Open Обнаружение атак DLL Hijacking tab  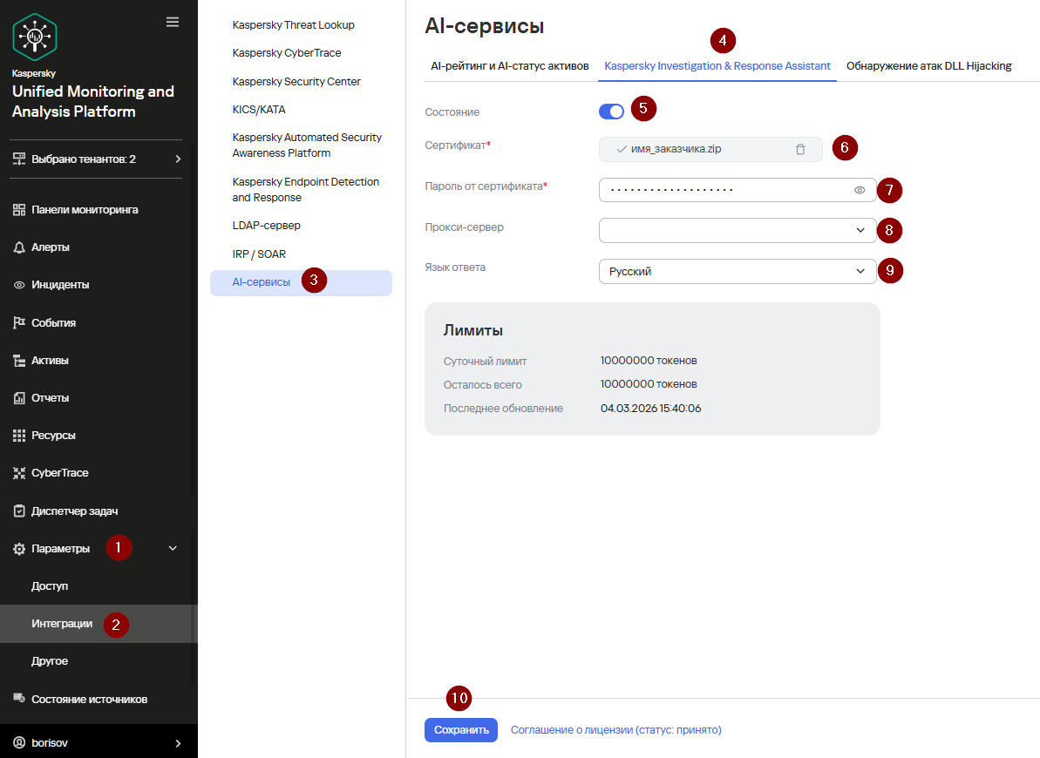click(928, 66)
